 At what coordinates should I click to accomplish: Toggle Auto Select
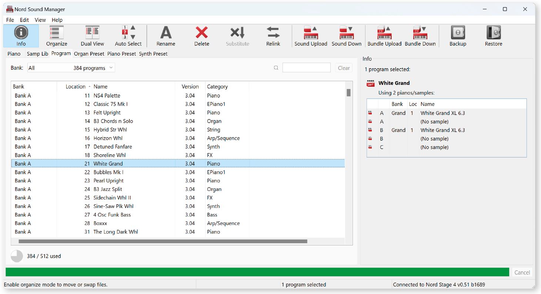click(128, 36)
